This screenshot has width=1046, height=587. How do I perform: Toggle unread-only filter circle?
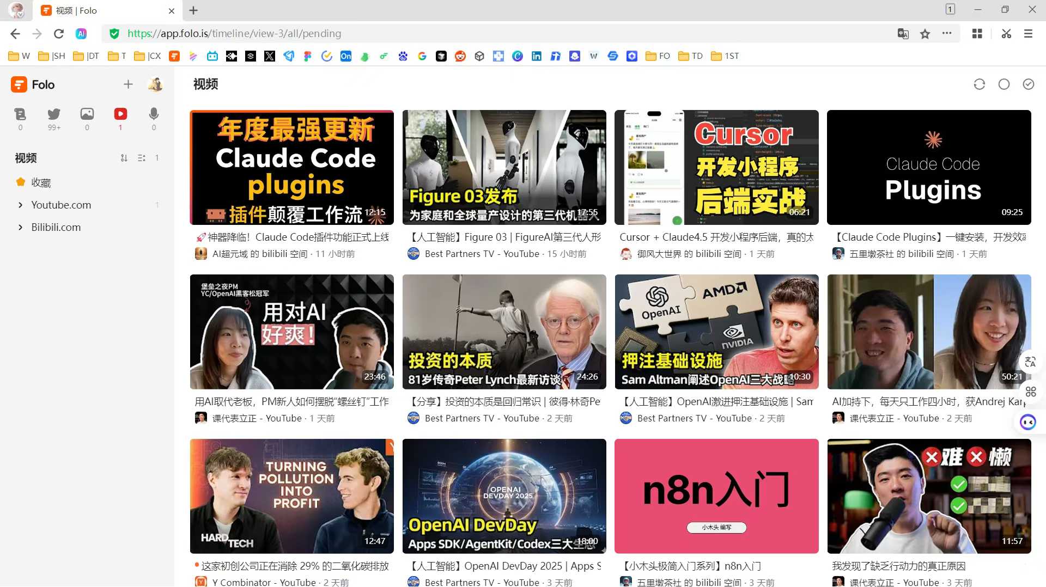click(x=1004, y=84)
